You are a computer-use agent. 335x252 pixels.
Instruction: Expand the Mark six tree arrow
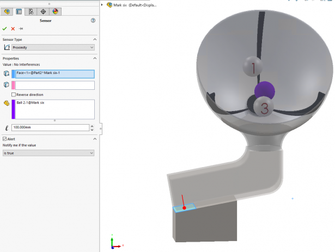[102, 5]
